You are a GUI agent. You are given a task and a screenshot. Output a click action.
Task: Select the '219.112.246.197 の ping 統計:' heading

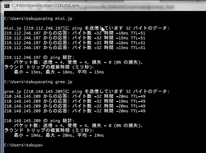coord(39,57)
